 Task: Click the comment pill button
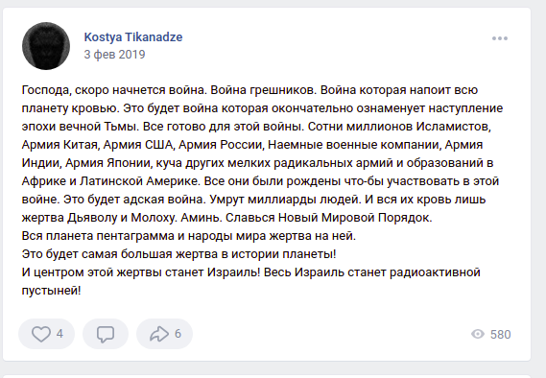[106, 334]
